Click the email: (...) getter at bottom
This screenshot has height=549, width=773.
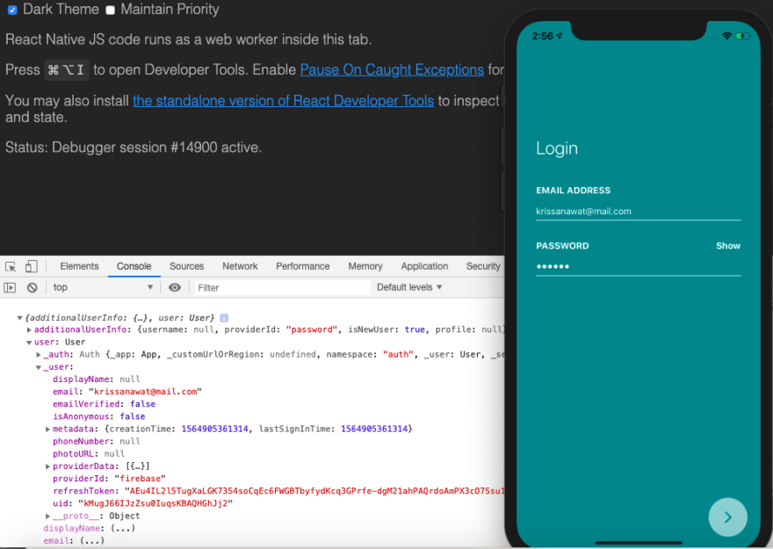tap(74, 540)
